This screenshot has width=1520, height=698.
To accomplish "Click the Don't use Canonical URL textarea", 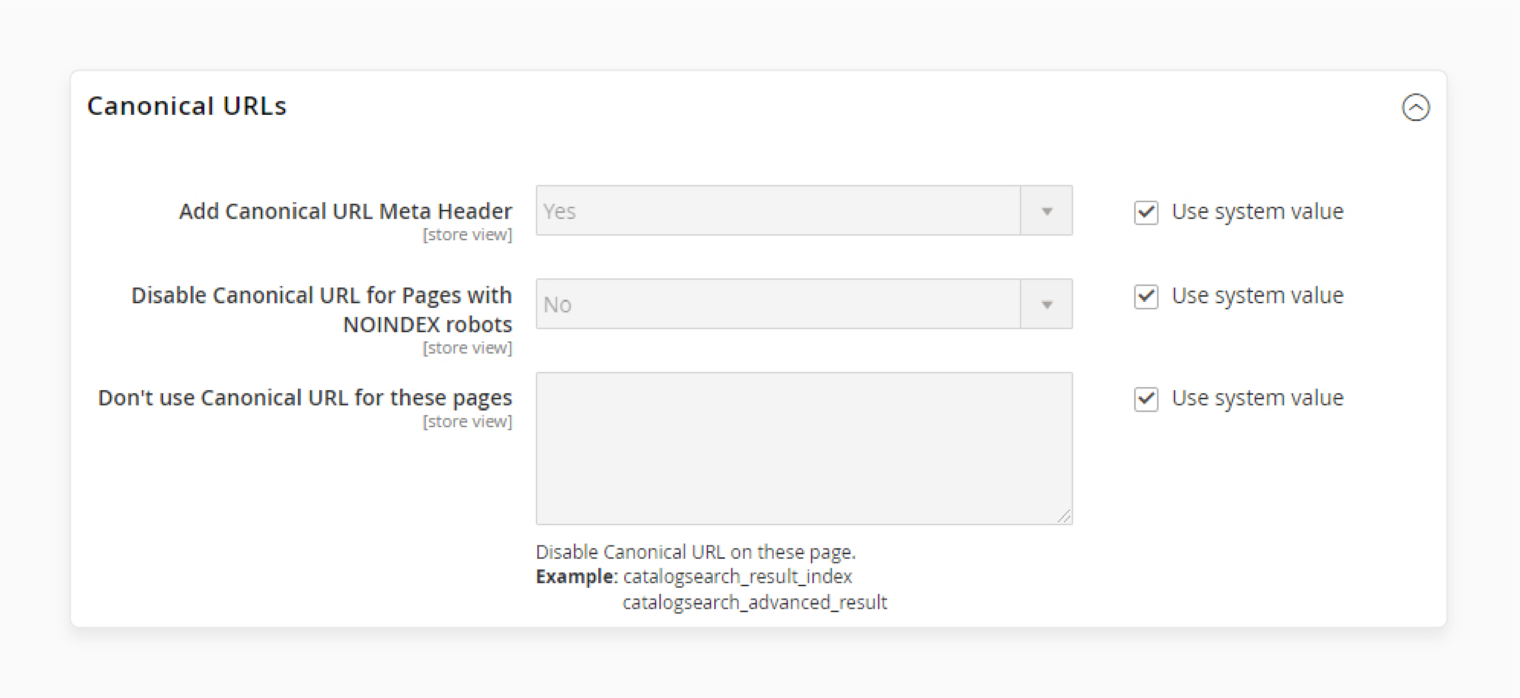I will pos(804,448).
